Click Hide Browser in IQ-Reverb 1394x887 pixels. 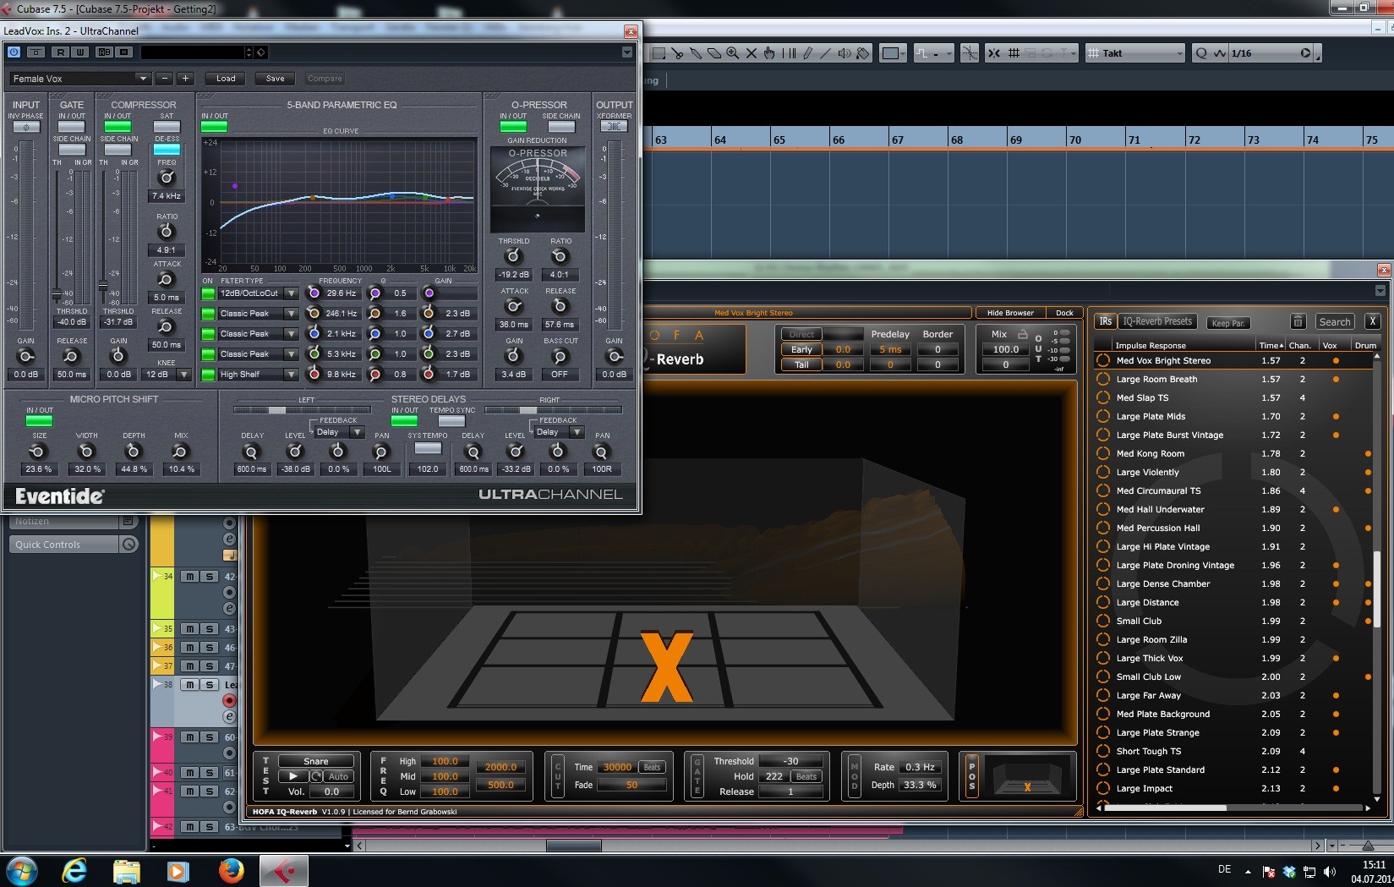click(1010, 313)
